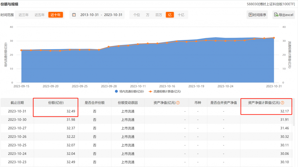Switch unit to 百万
This screenshot has height=167, width=298.
click(x=159, y=15)
